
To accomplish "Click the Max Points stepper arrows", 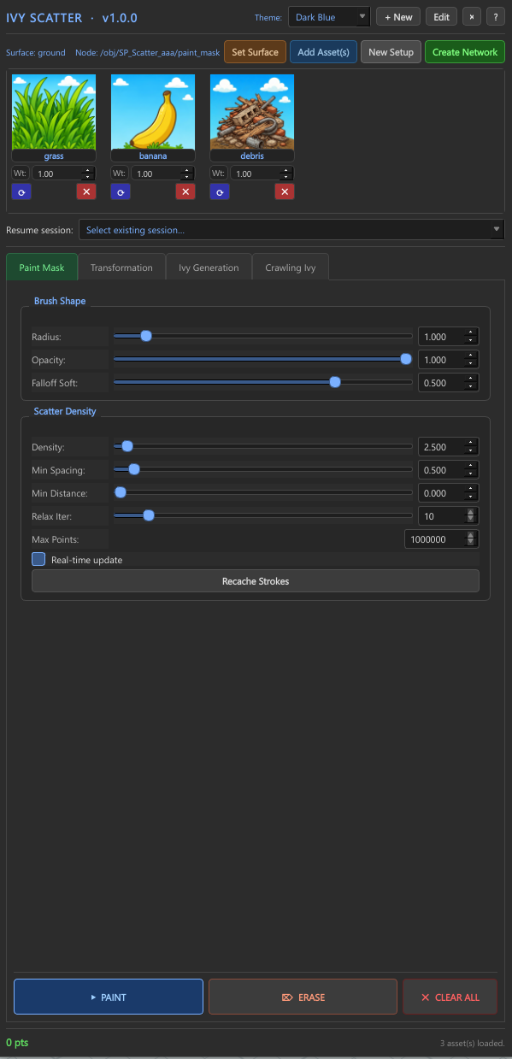I will coord(470,539).
